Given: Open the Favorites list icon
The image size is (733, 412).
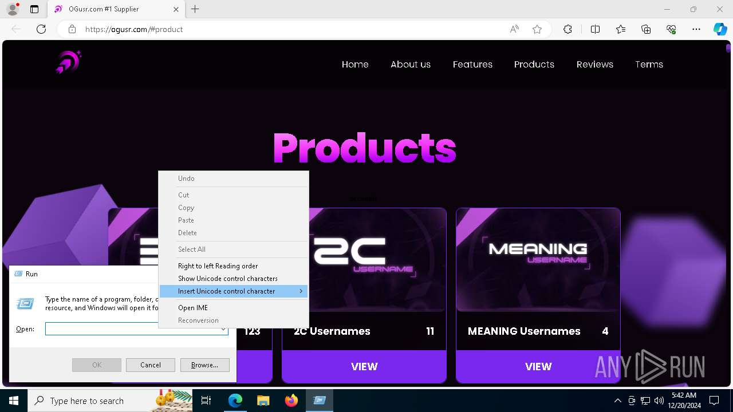Looking at the screenshot, I should point(621,29).
